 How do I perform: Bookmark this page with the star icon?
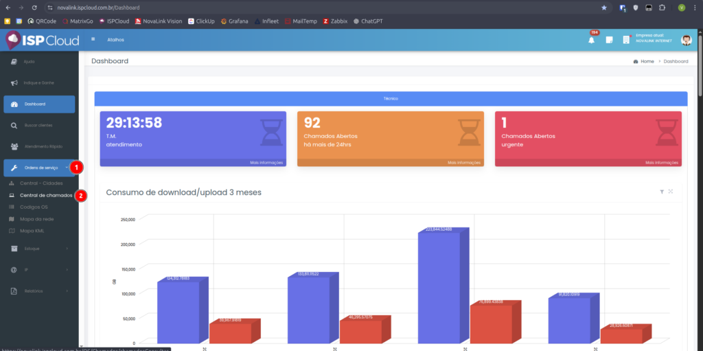pos(604,8)
